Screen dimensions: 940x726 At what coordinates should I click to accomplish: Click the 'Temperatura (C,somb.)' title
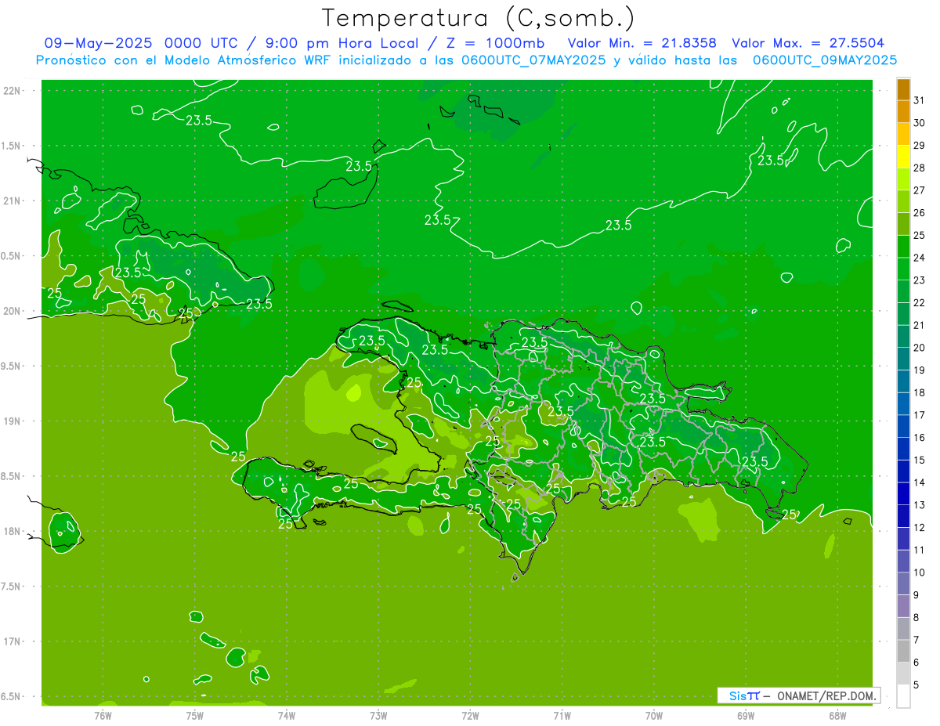coord(479,17)
